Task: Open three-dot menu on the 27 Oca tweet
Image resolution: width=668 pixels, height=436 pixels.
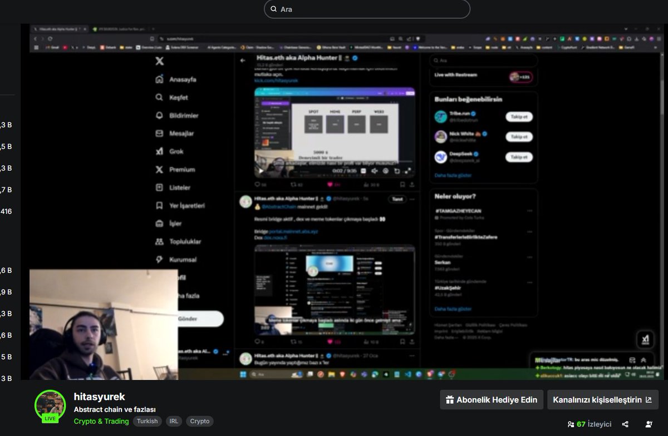Action: point(412,355)
